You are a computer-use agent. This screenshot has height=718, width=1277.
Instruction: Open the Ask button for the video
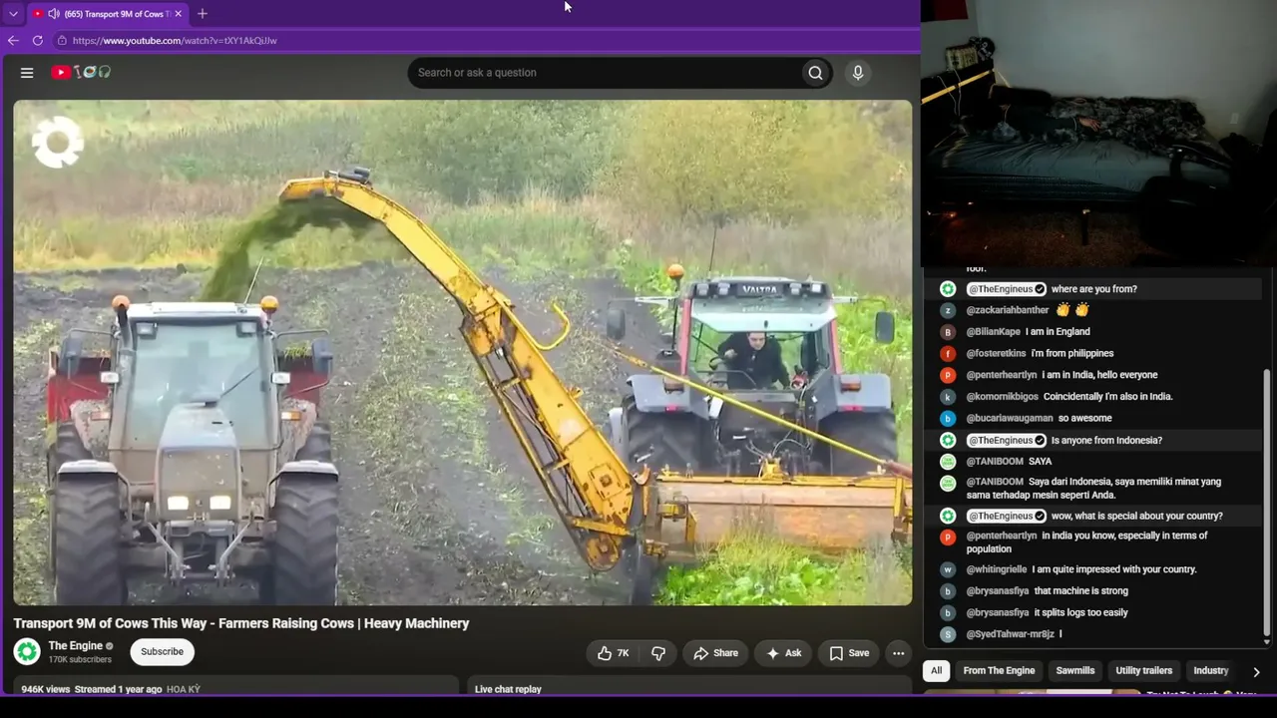(x=783, y=653)
